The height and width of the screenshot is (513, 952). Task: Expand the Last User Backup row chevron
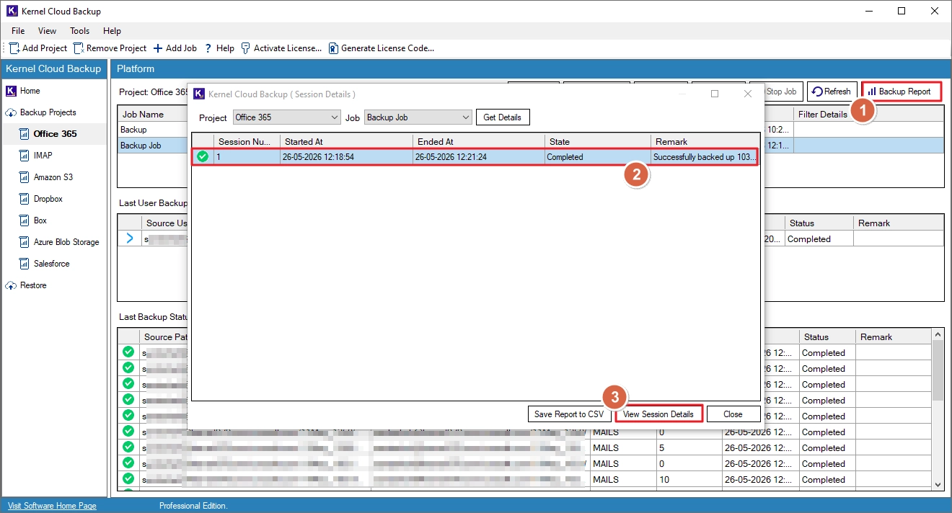130,238
